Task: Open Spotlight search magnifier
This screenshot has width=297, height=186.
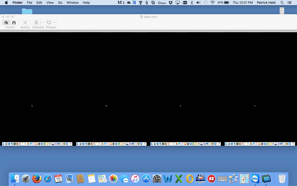Action: click(x=282, y=3)
